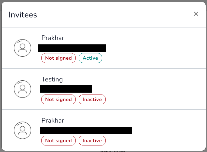Click the Inactive badge under Testing
Viewport: 207px width, 152px height.
point(92,99)
